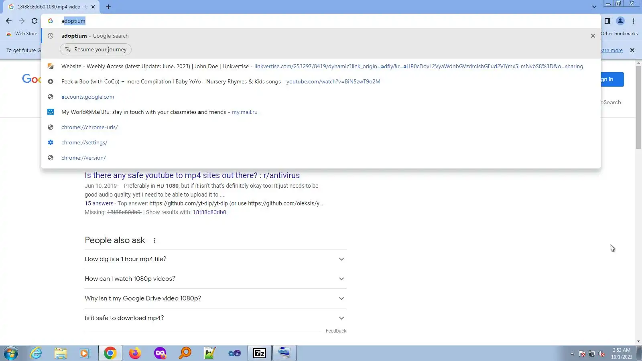Open the Other bookmarks folder
The image size is (642, 361).
(619, 34)
